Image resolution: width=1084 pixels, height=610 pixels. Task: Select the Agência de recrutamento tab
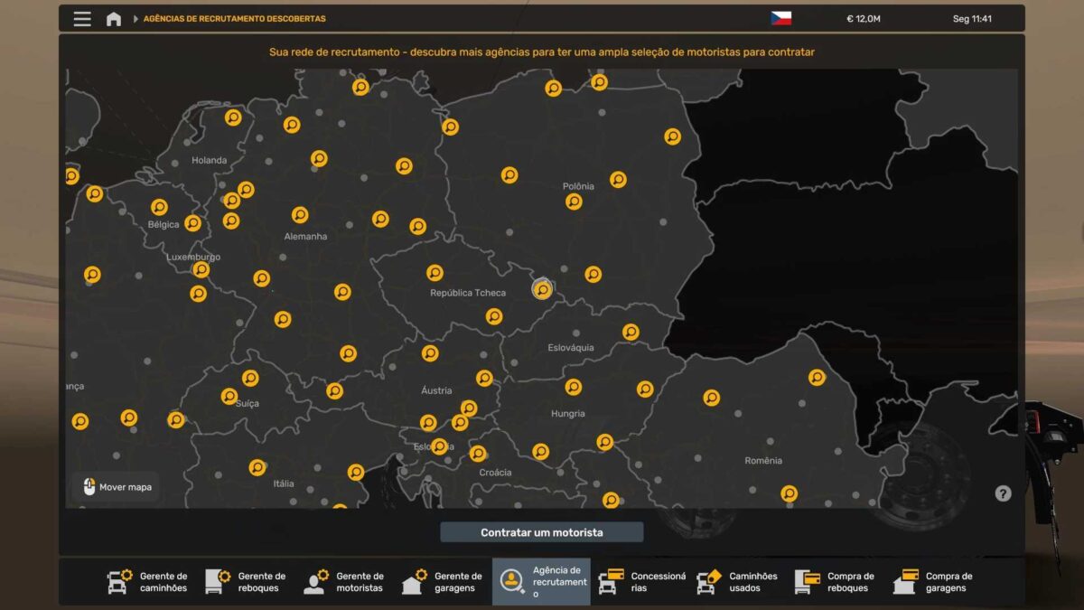pos(541,582)
